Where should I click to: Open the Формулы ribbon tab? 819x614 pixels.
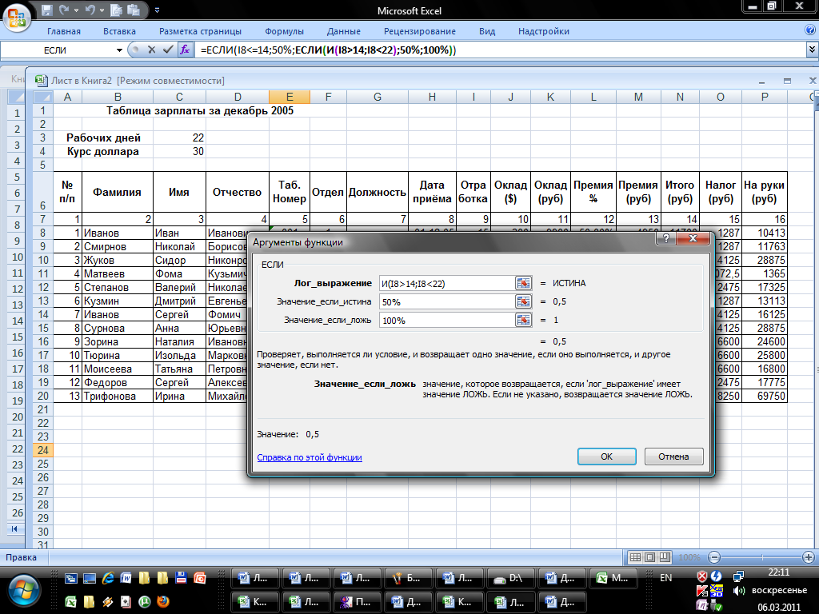click(x=284, y=31)
